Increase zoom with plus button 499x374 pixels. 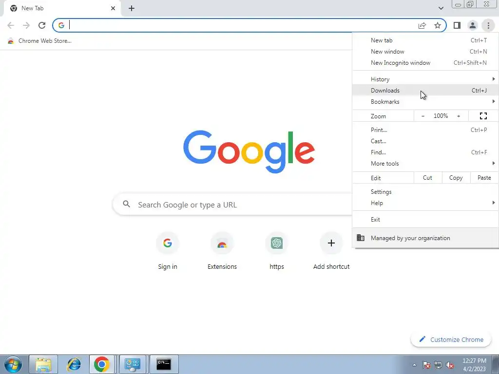coord(459,116)
